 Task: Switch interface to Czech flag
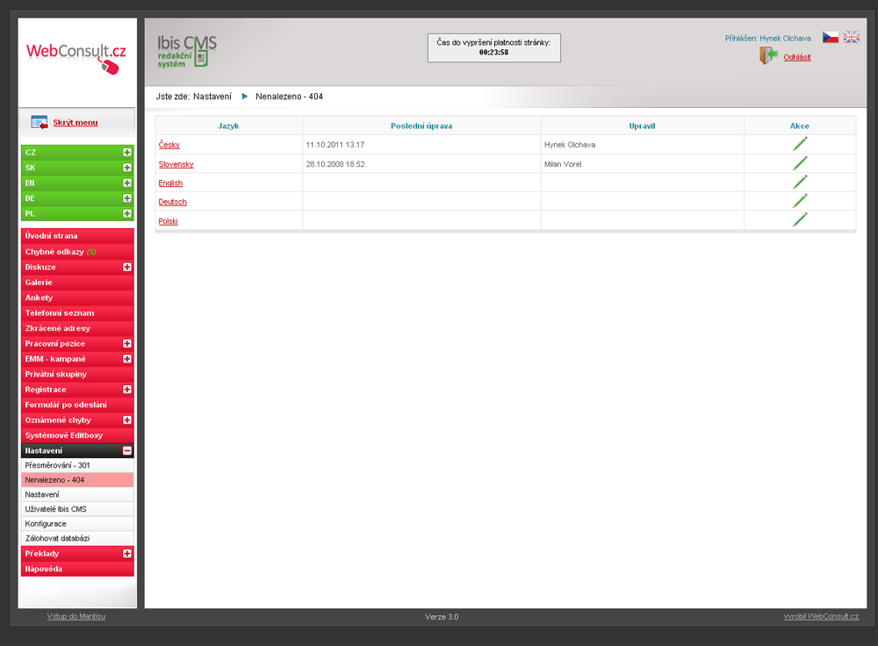click(831, 37)
